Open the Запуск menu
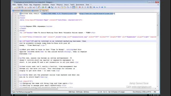Image resolution: width=171 pixels, height=96 pixels. [x=66, y=5]
